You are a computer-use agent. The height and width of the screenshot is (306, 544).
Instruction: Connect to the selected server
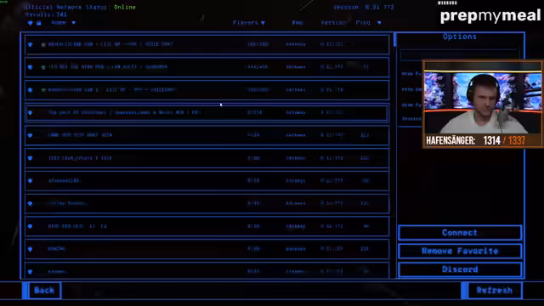point(460,233)
